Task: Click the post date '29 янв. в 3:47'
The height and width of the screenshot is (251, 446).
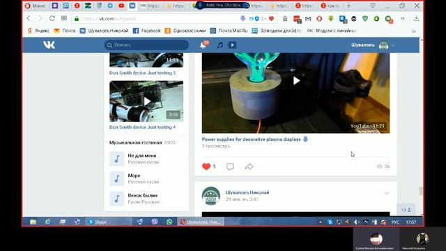Action: coord(242,199)
